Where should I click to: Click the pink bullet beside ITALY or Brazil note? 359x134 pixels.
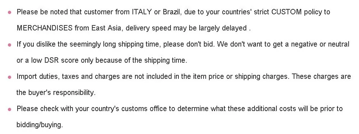[9, 12]
